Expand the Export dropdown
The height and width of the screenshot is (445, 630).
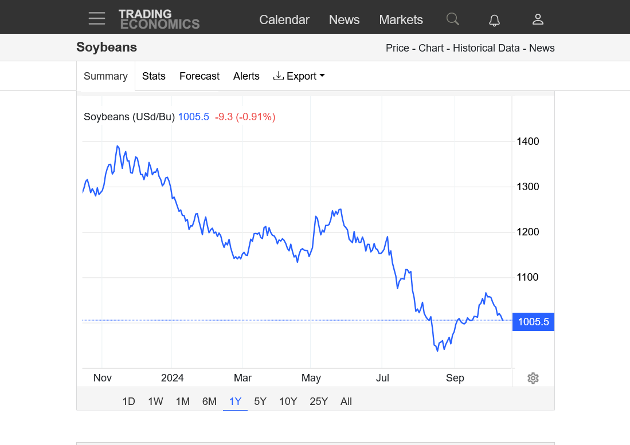pos(299,76)
